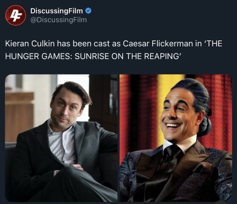Click the dark divider between the two photos

(118, 138)
